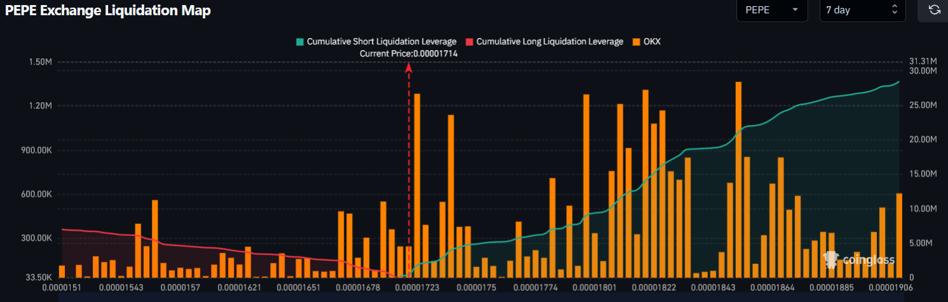Click the 900.00K left axis label
The width and height of the screenshot is (948, 302).
pos(36,150)
